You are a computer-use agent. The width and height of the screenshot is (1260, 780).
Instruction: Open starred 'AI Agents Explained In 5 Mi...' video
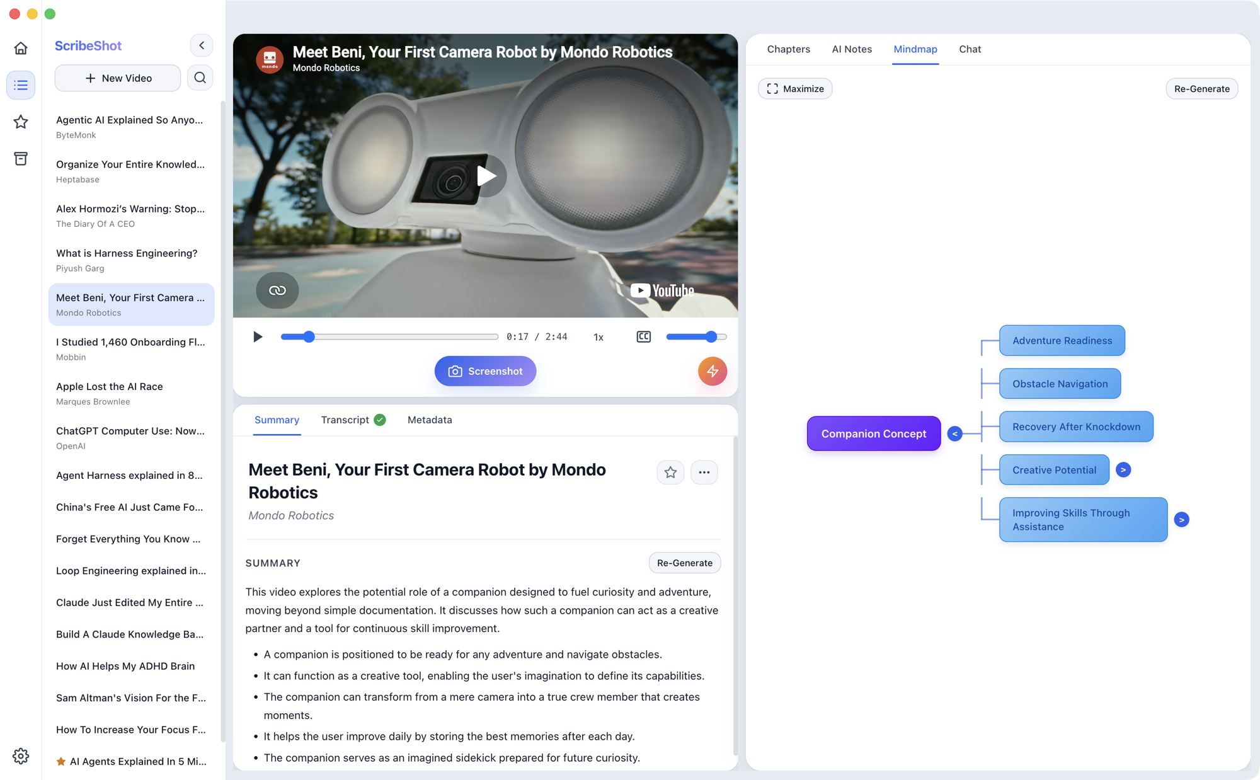(131, 762)
